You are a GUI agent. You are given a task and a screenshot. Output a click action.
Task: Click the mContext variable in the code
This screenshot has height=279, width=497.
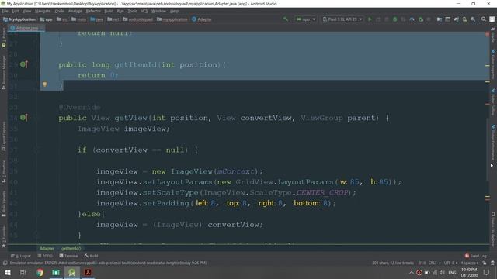[x=236, y=171]
